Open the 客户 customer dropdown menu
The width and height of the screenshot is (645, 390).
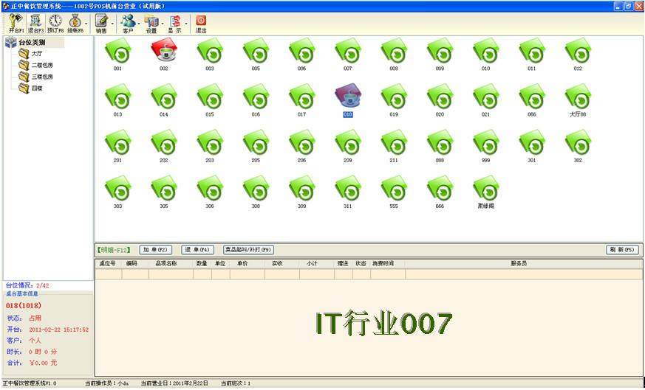(128, 23)
